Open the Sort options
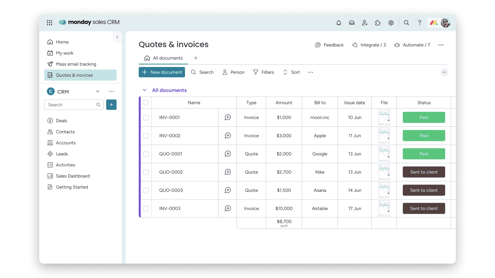 [292, 72]
